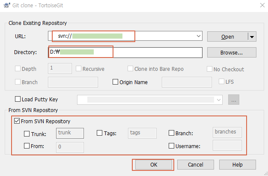Click the Cancel button

(196, 165)
